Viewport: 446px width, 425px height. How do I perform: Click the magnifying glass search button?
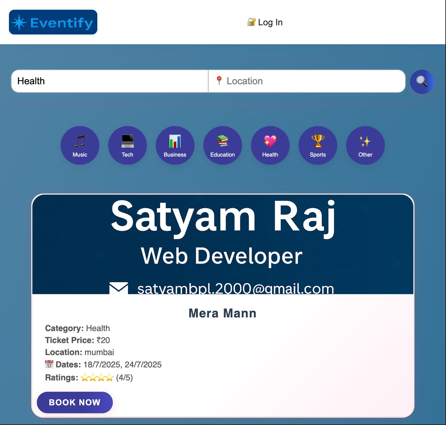coord(422,82)
